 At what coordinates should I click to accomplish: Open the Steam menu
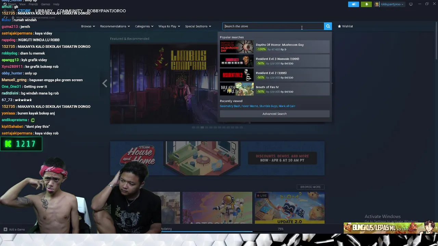coord(12,4)
